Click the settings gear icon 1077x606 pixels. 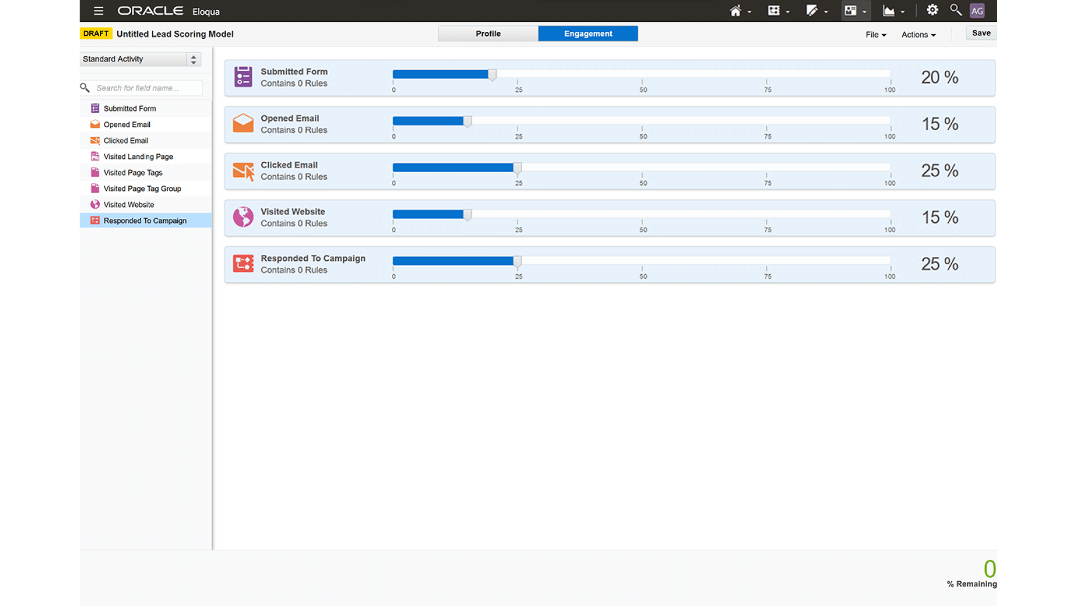click(932, 10)
